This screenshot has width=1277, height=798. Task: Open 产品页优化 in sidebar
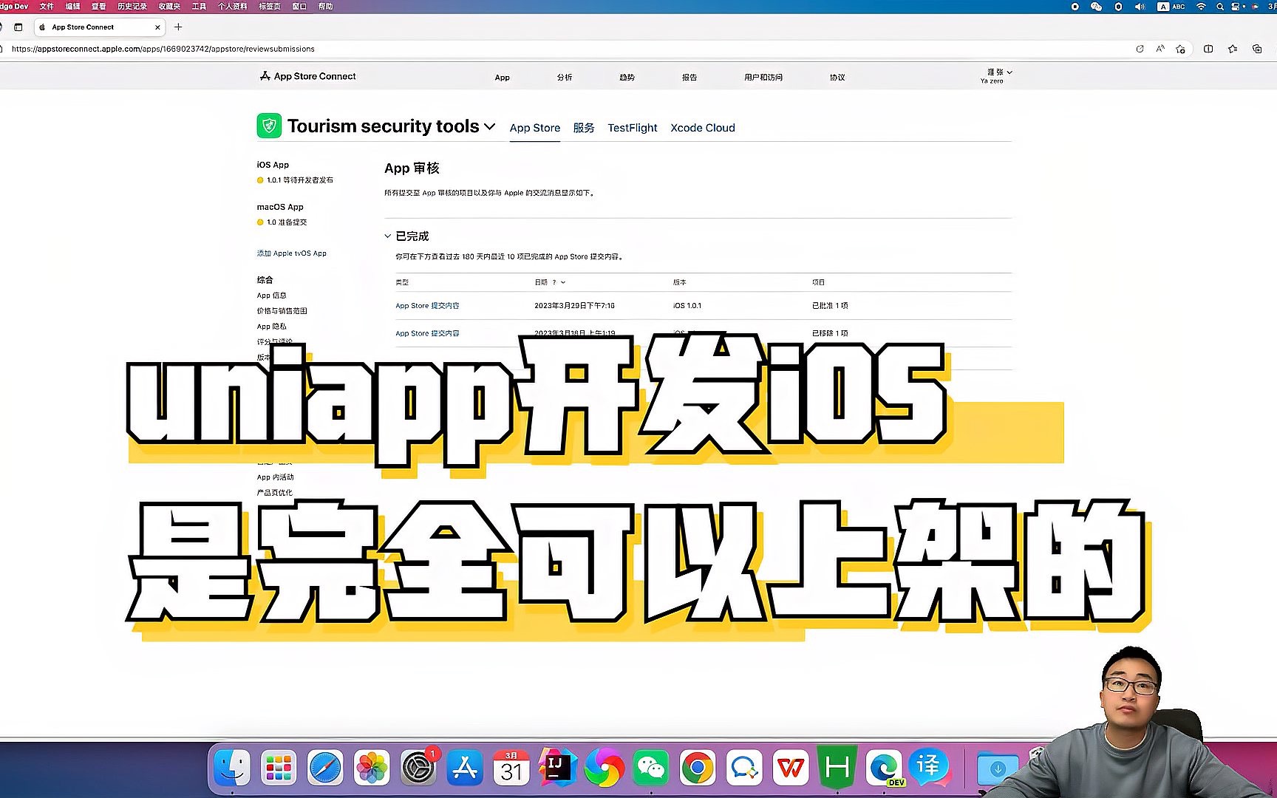click(275, 493)
